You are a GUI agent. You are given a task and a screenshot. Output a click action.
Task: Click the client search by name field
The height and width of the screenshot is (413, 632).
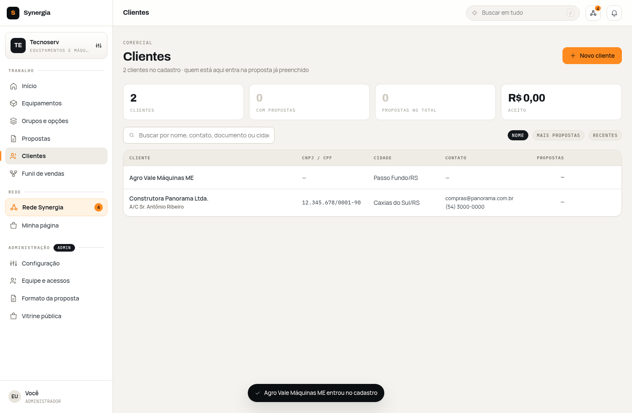(199, 135)
